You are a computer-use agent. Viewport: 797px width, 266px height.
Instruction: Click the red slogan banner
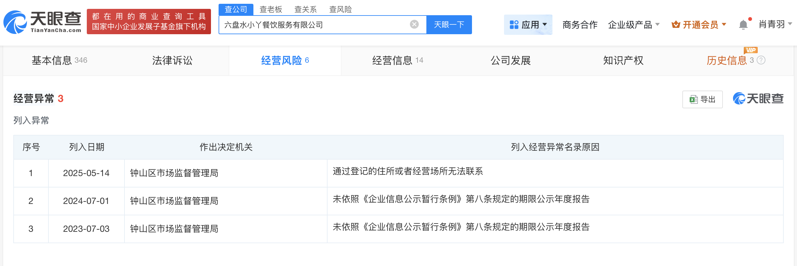[149, 22]
